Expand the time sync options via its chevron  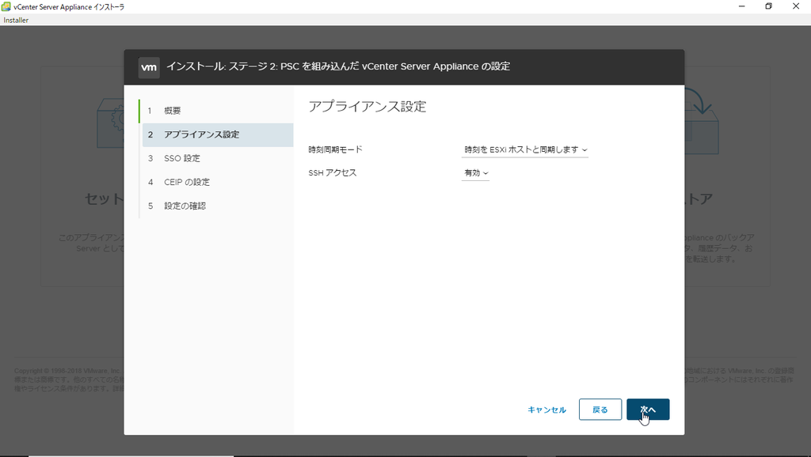click(586, 149)
